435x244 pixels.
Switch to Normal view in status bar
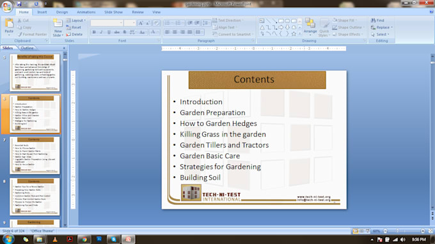click(356, 231)
